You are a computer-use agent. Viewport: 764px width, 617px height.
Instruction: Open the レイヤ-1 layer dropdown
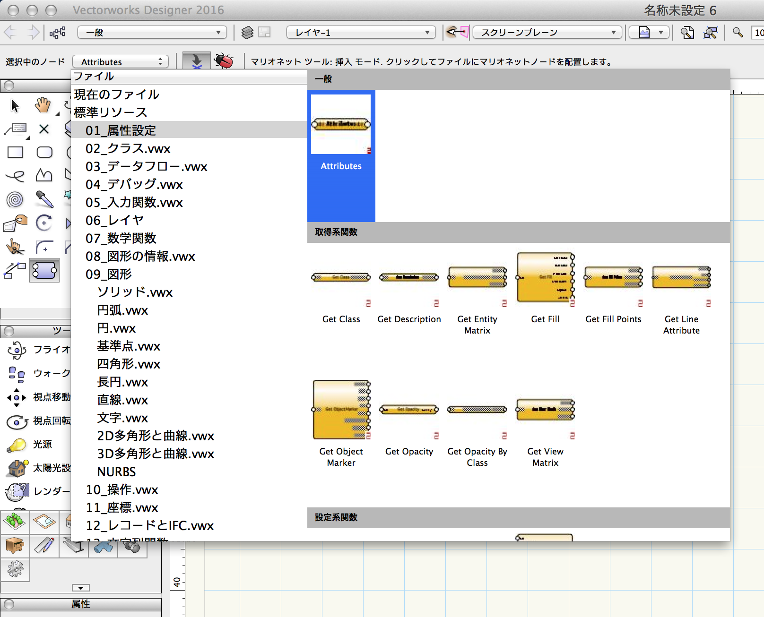click(x=361, y=32)
